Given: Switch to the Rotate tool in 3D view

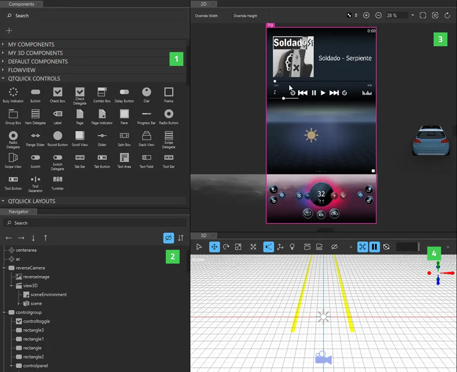Looking at the screenshot, I should (x=226, y=247).
